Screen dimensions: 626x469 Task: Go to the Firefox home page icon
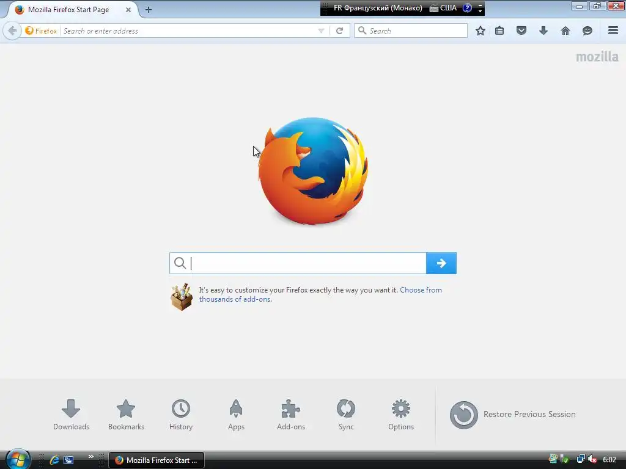click(565, 31)
